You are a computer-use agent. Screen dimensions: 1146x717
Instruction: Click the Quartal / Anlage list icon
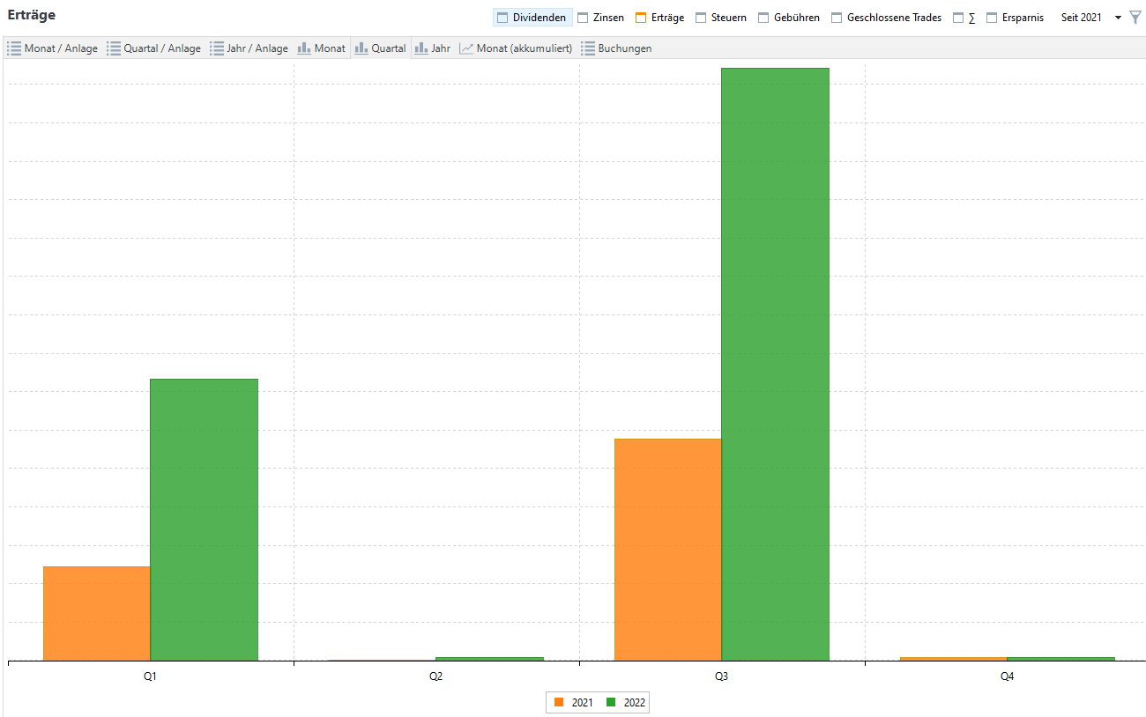(114, 48)
